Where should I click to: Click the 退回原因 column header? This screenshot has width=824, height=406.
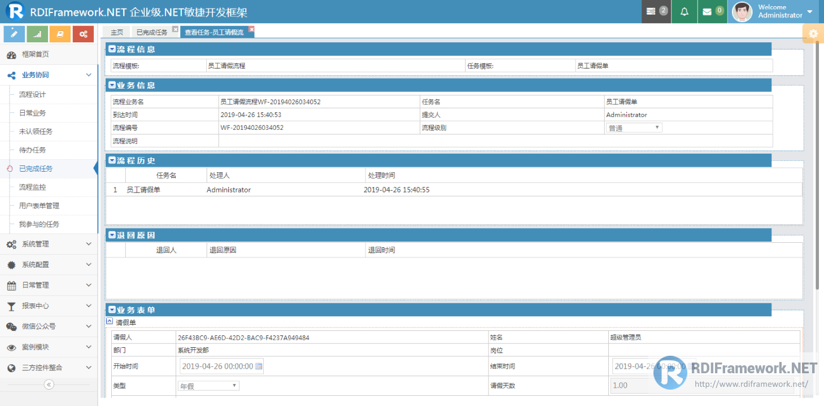(x=223, y=250)
